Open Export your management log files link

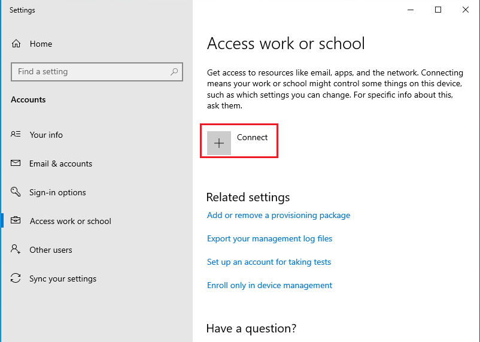coord(269,238)
